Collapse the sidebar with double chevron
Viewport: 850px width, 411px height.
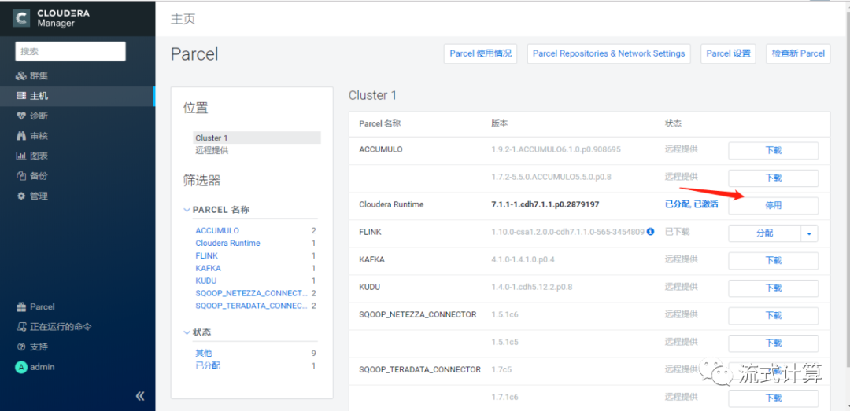click(x=140, y=396)
